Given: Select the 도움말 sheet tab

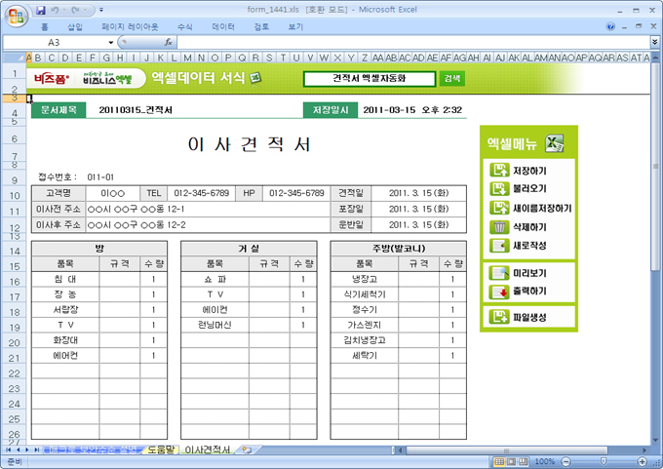Looking at the screenshot, I should click(x=160, y=449).
